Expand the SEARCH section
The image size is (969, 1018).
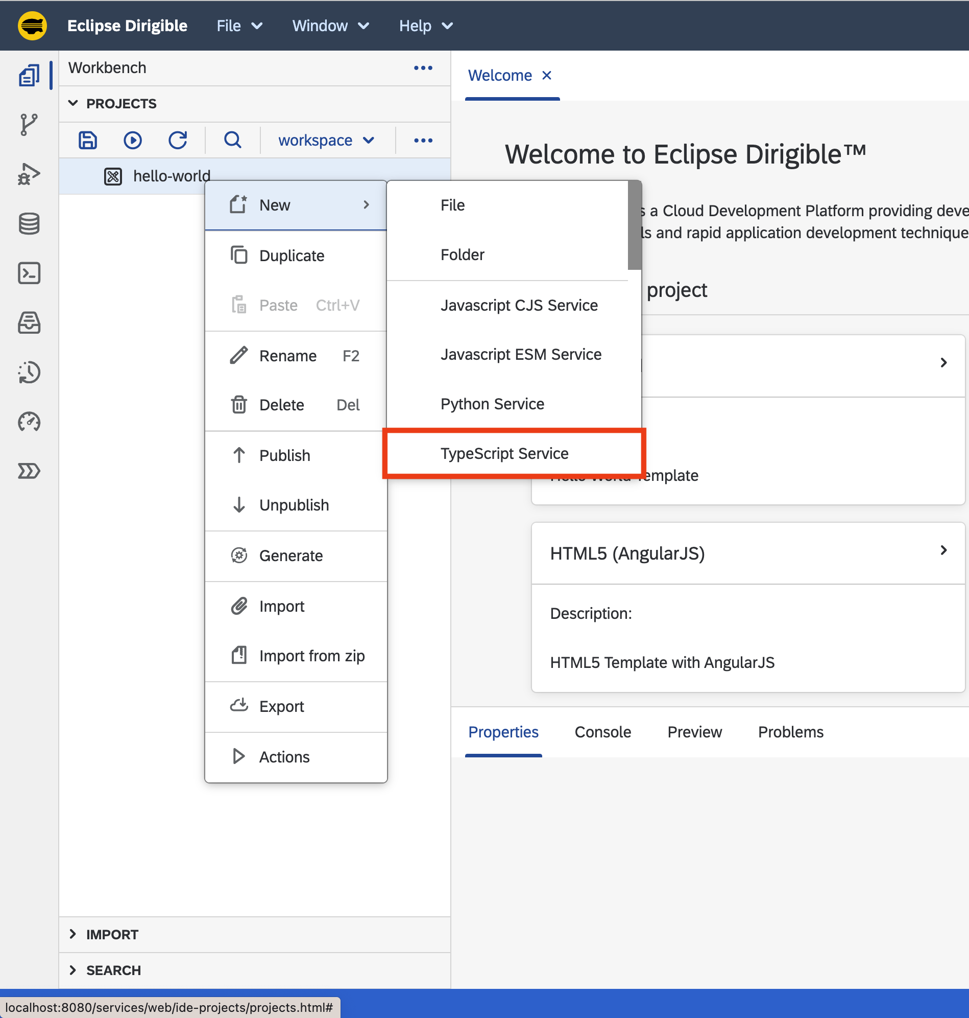pyautogui.click(x=74, y=970)
